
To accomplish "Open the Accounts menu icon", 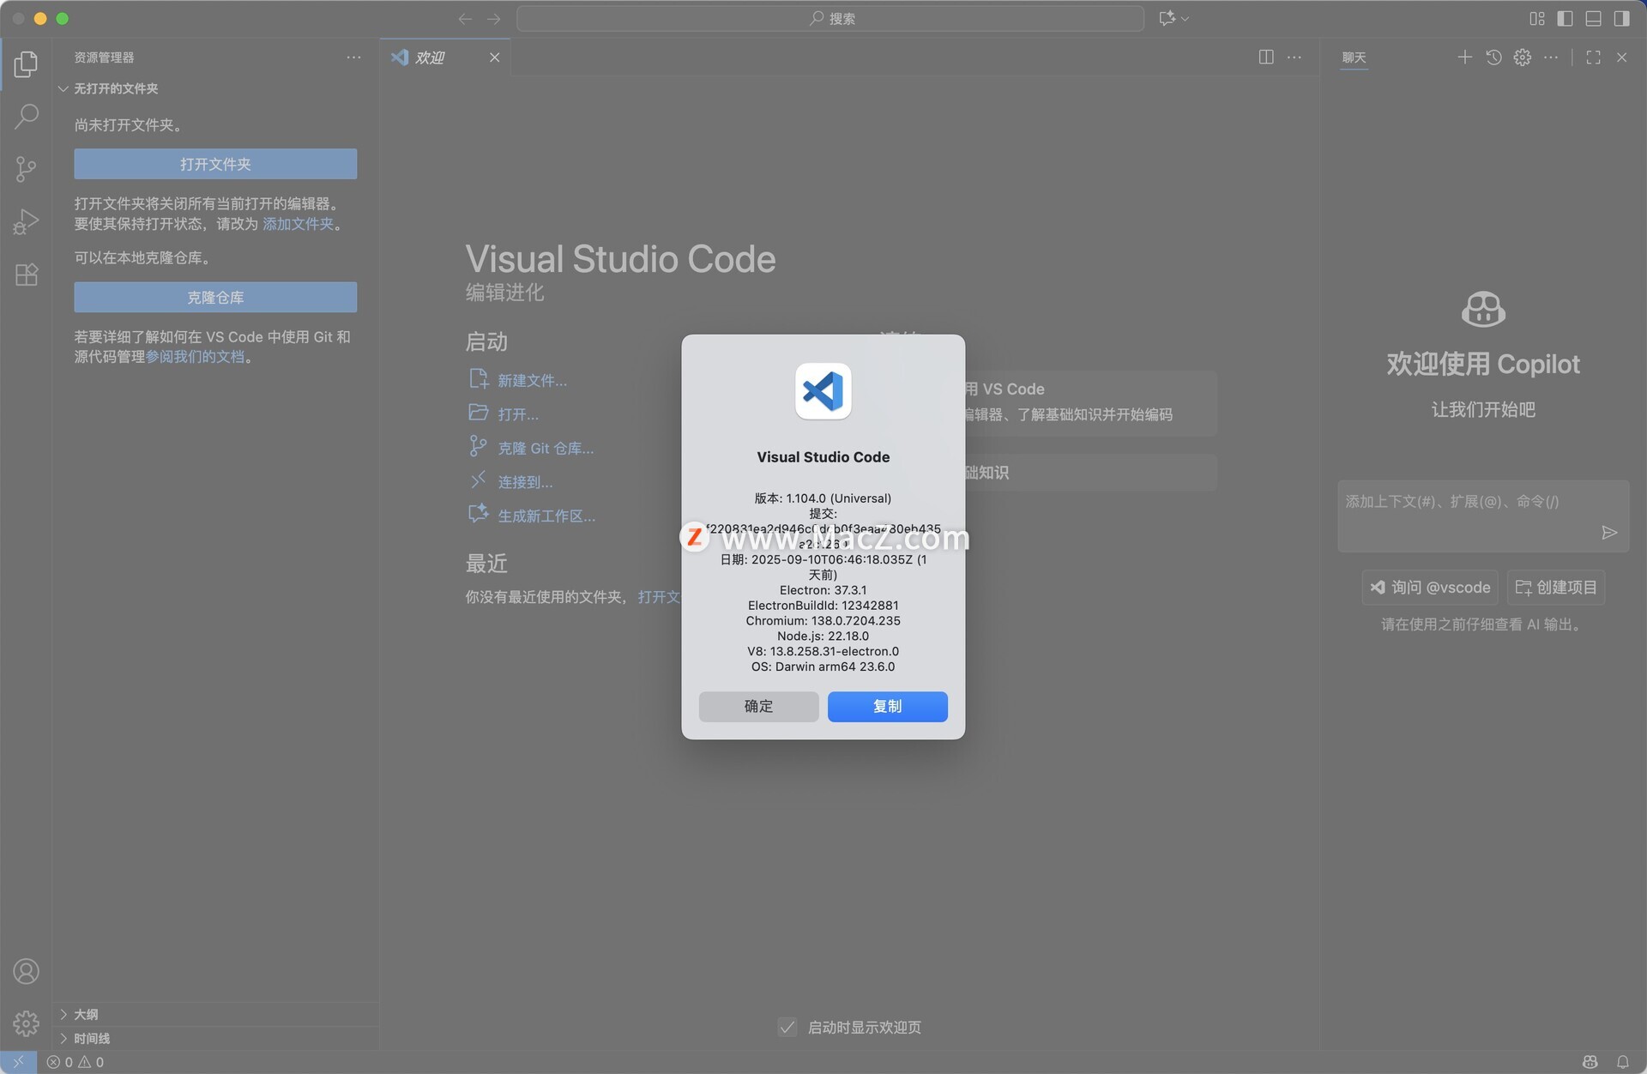I will tap(26, 971).
